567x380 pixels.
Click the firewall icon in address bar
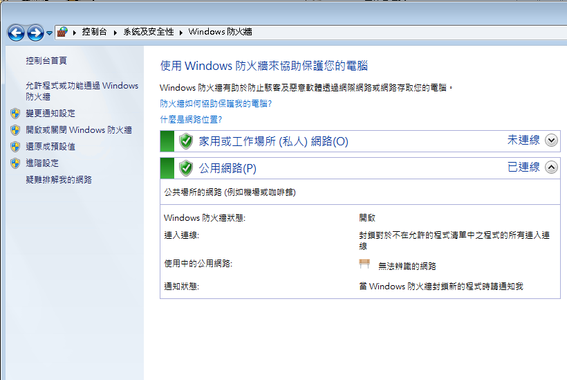(62, 32)
